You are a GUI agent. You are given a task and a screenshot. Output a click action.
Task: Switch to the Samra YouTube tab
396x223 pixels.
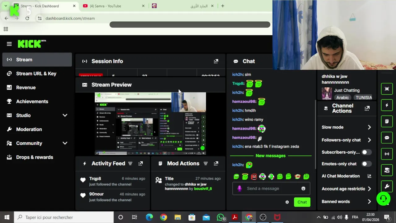coord(114,6)
